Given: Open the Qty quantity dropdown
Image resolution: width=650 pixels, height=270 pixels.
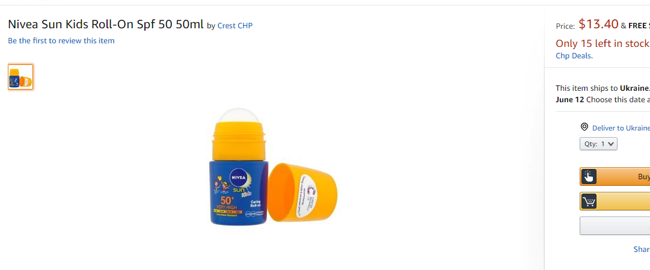Looking at the screenshot, I should (598, 144).
